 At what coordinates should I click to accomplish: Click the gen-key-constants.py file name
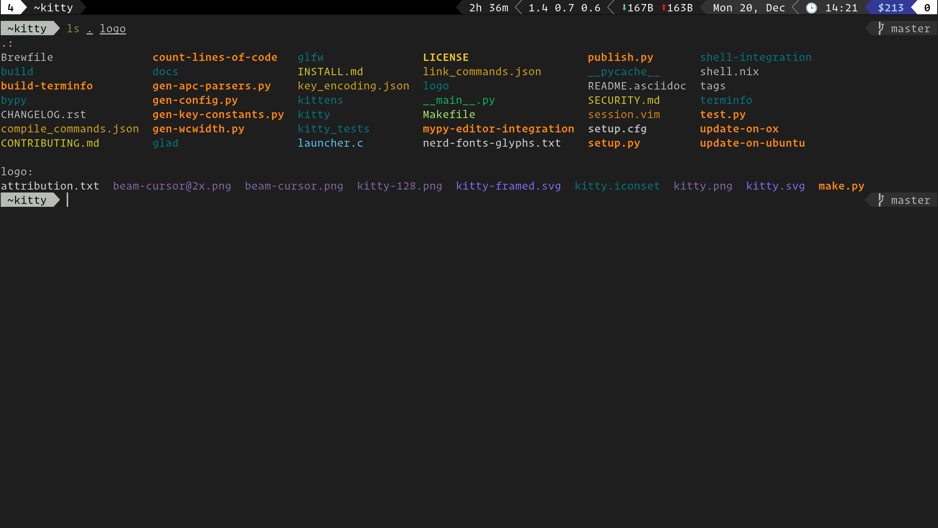[218, 114]
